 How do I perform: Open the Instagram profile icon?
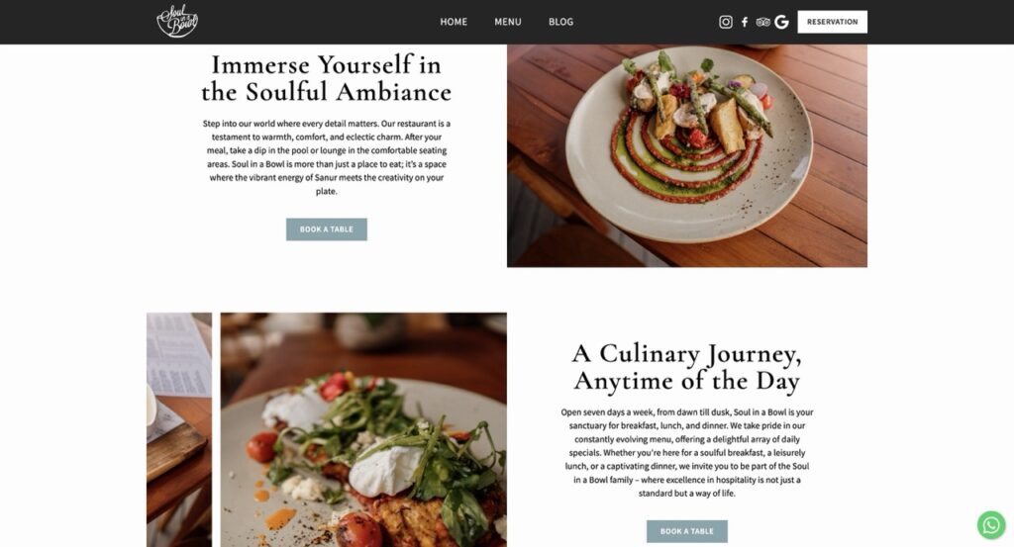tap(726, 22)
